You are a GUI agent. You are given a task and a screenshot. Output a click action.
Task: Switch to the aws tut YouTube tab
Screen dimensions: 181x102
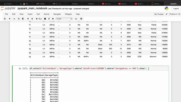107,4
